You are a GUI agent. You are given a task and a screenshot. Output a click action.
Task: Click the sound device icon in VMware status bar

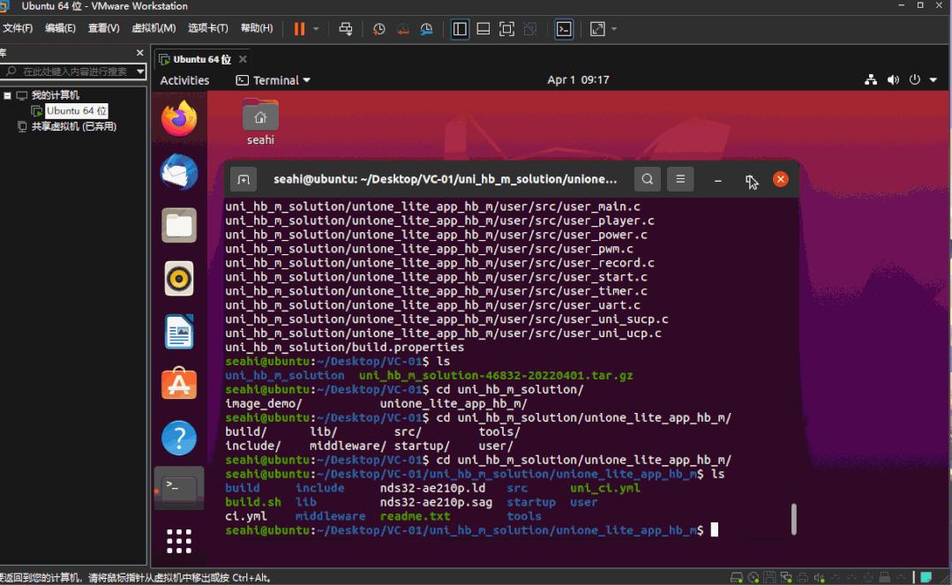point(820,577)
